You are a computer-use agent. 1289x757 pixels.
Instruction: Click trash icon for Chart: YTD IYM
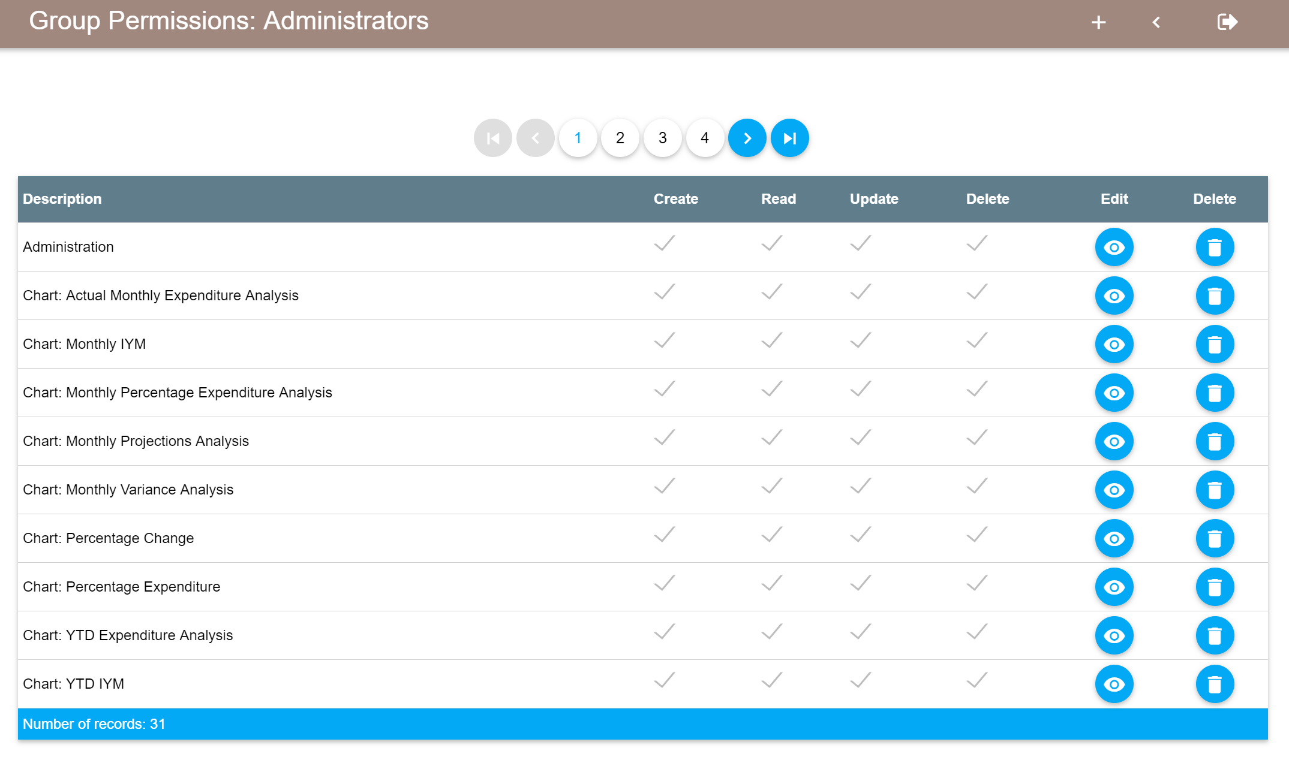(1215, 684)
